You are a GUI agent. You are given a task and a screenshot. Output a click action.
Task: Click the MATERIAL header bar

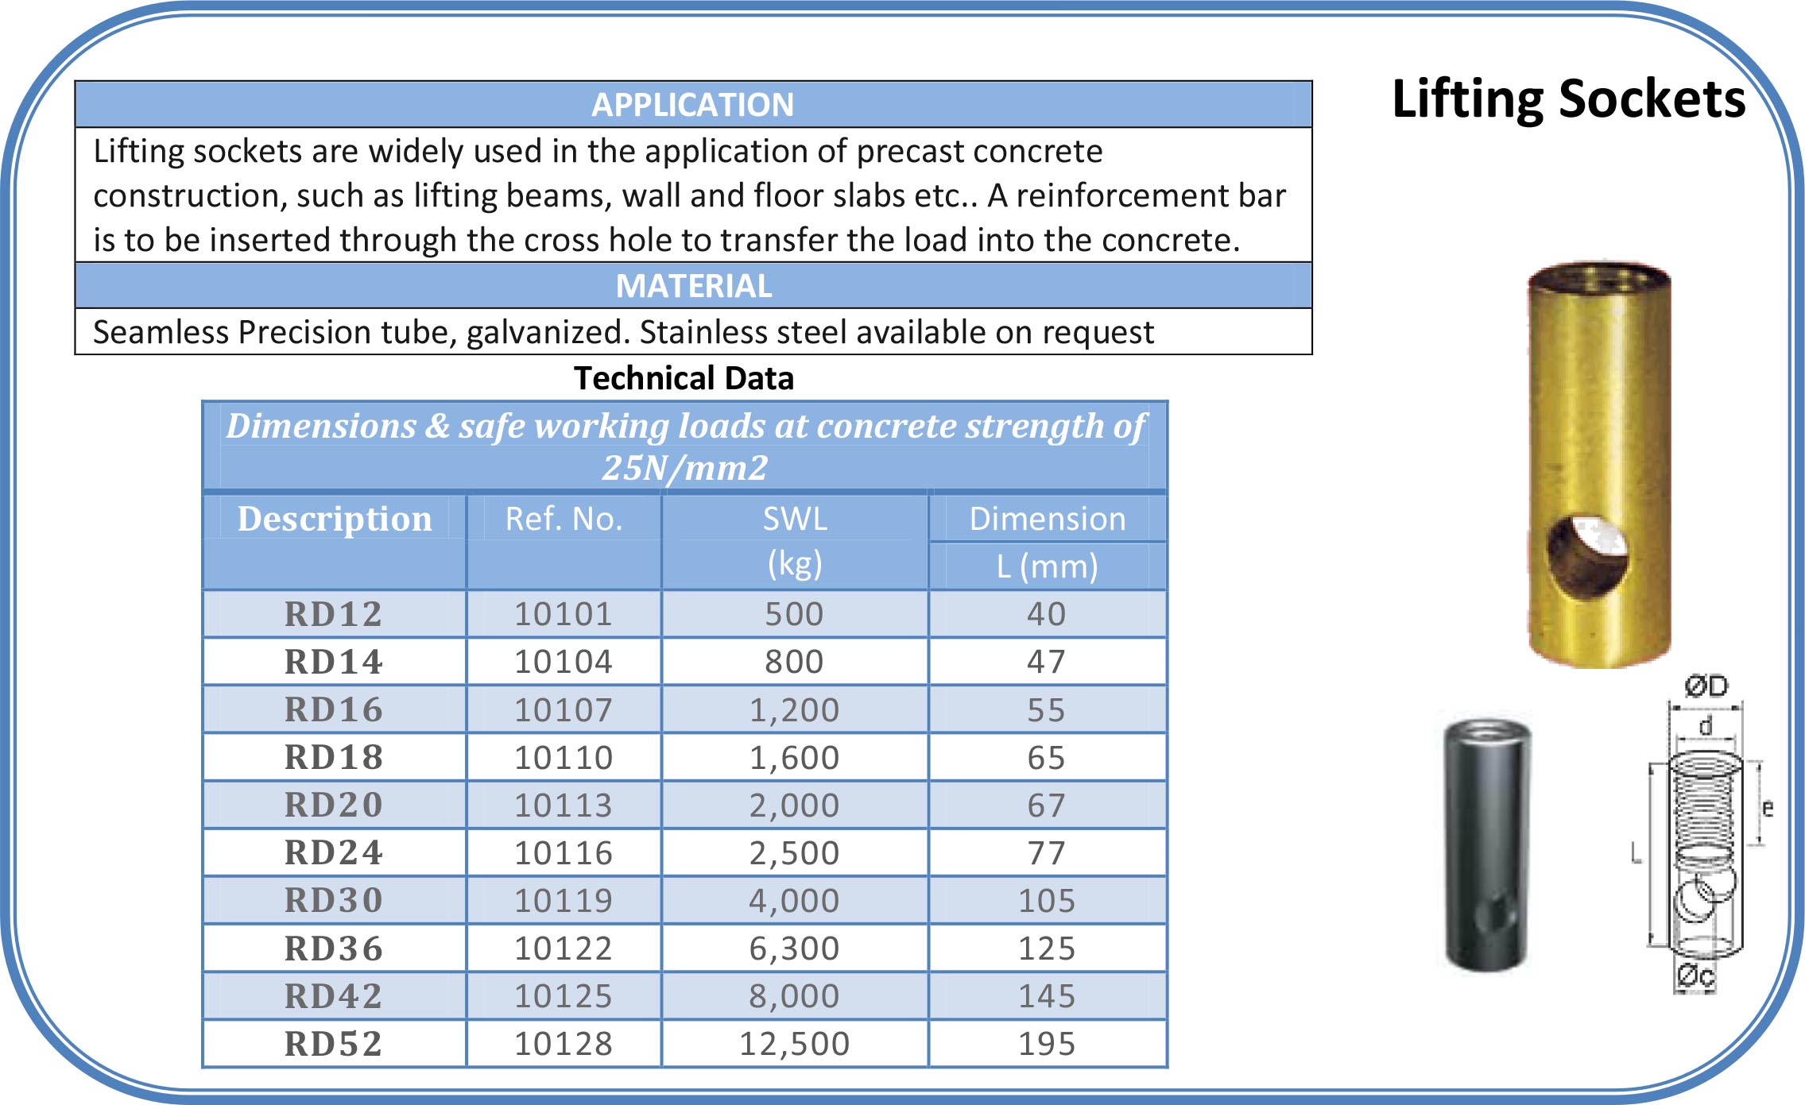click(693, 285)
